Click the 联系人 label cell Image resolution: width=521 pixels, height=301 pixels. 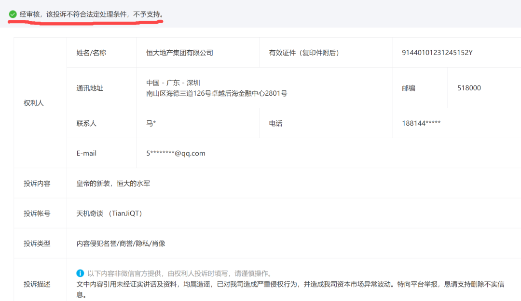pyautogui.click(x=86, y=123)
